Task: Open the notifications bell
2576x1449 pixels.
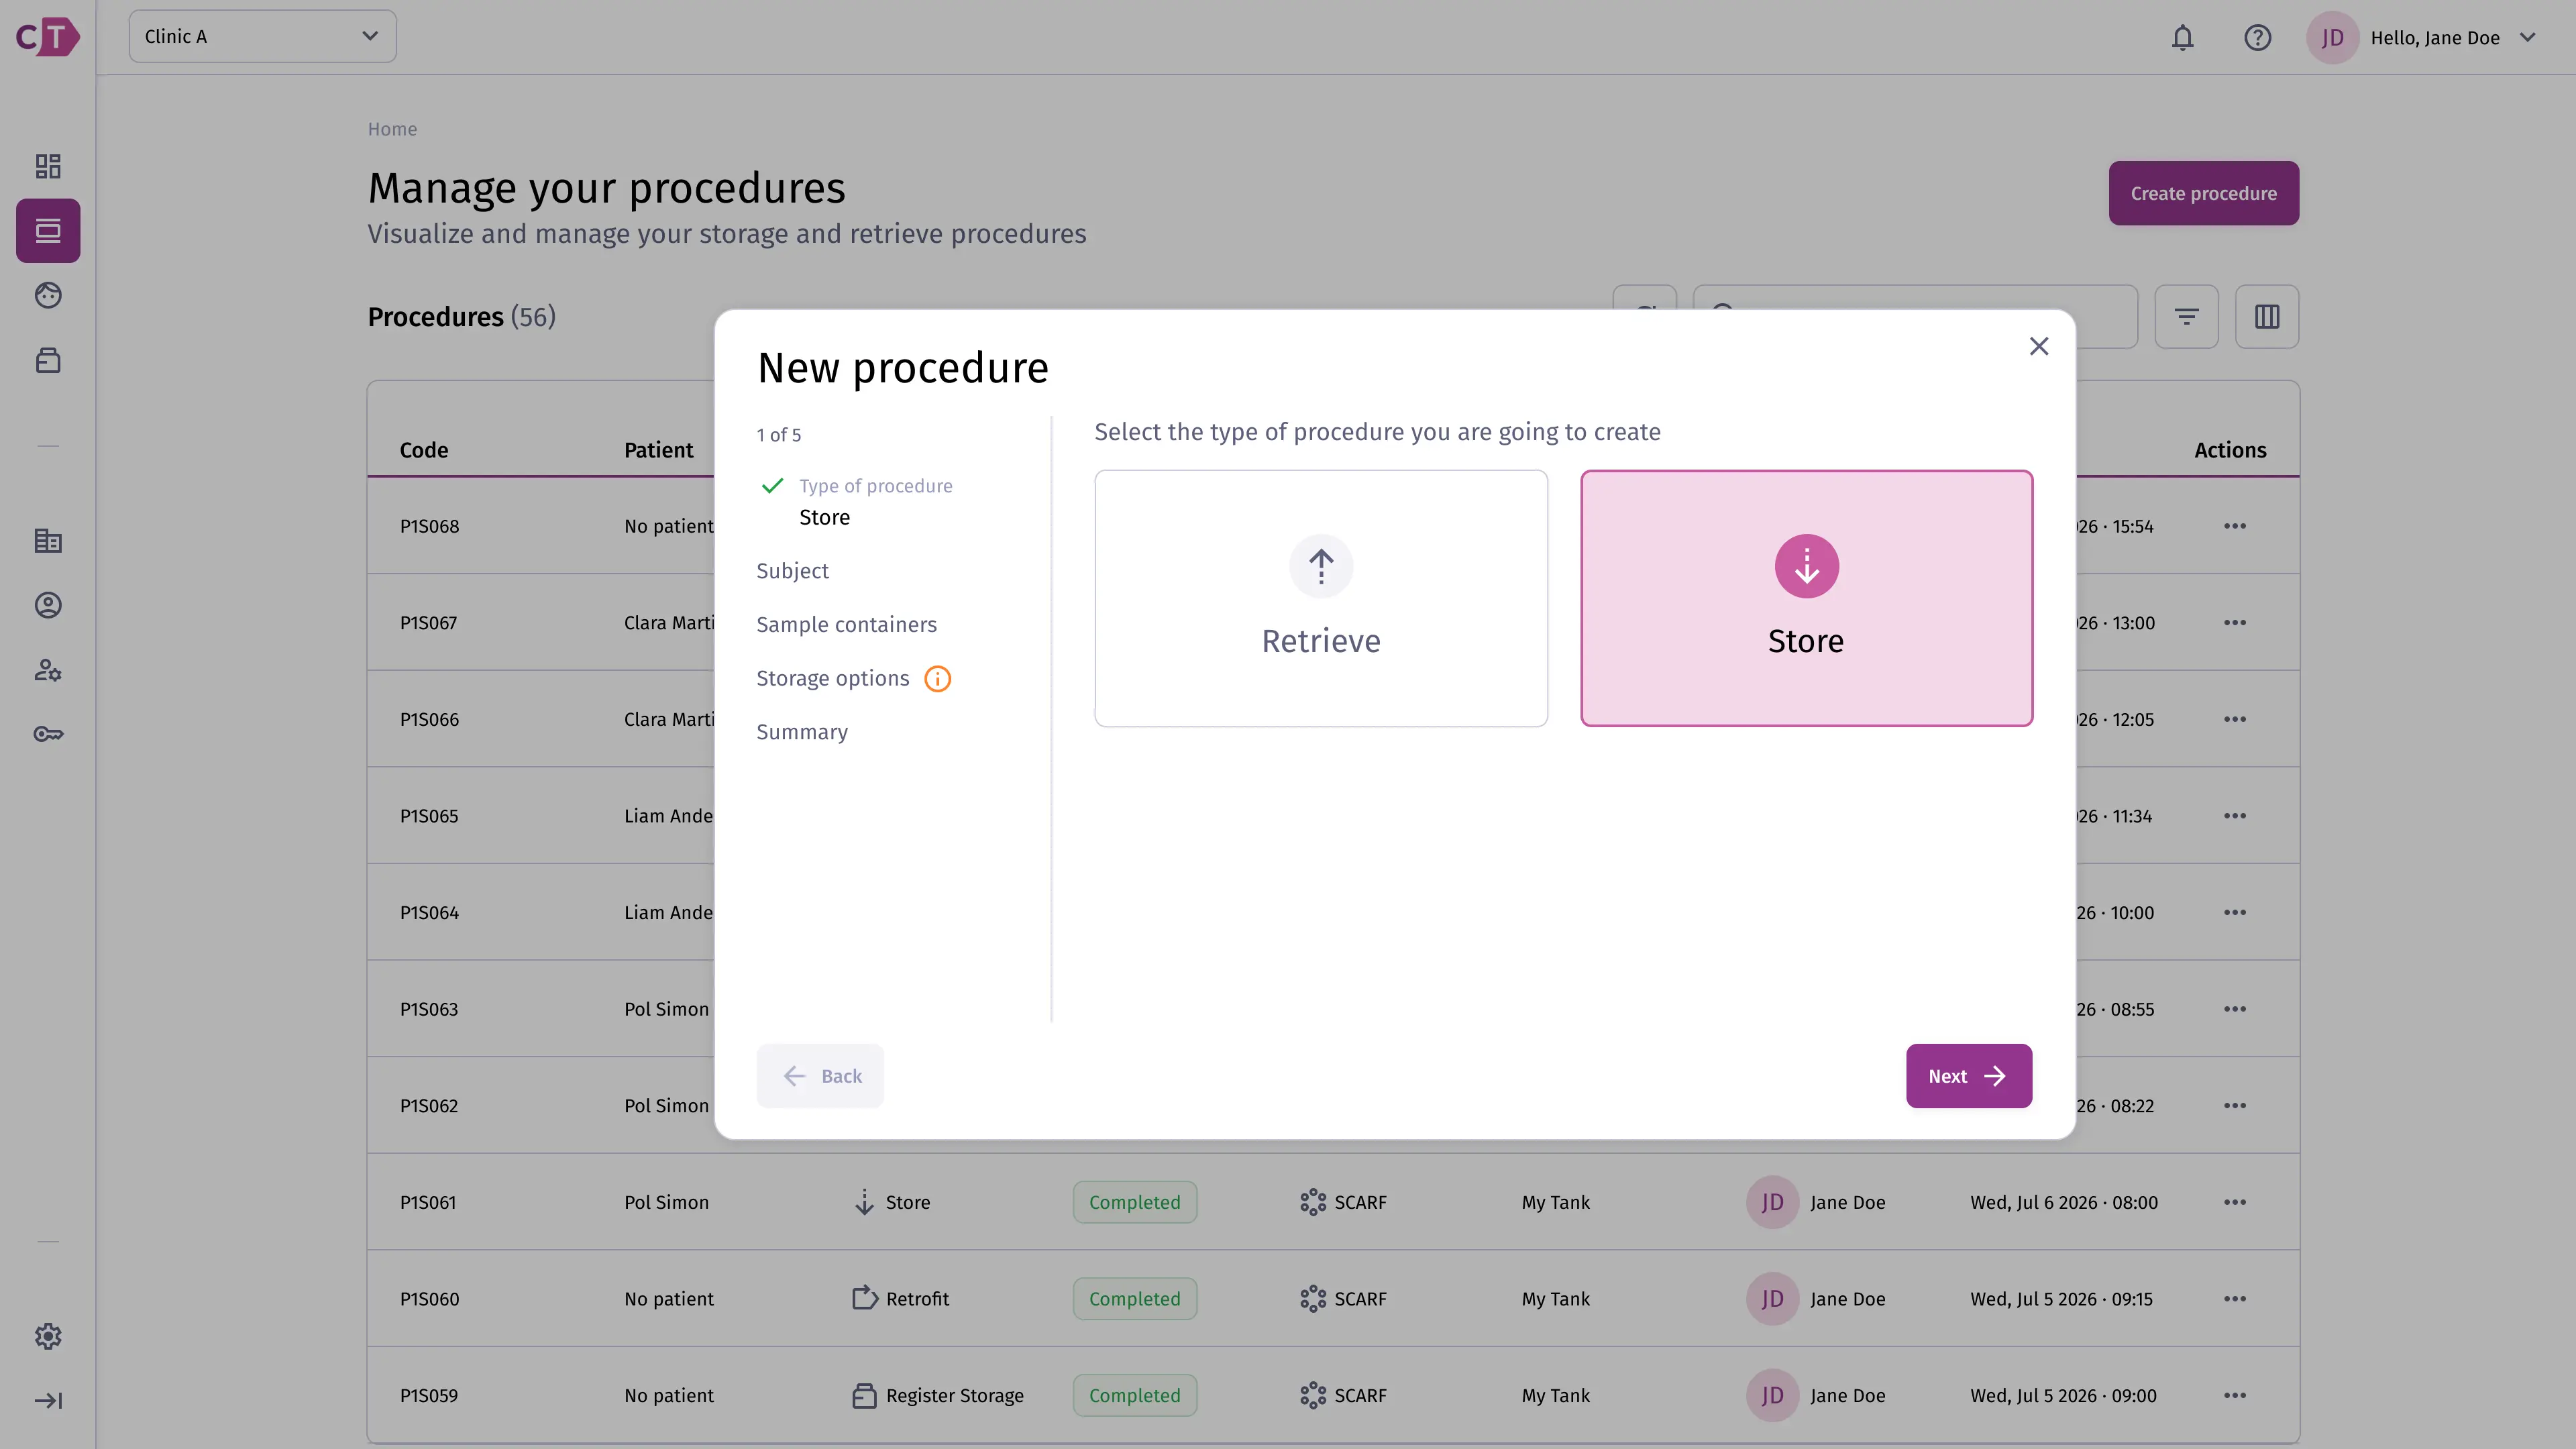Action: (x=2182, y=38)
